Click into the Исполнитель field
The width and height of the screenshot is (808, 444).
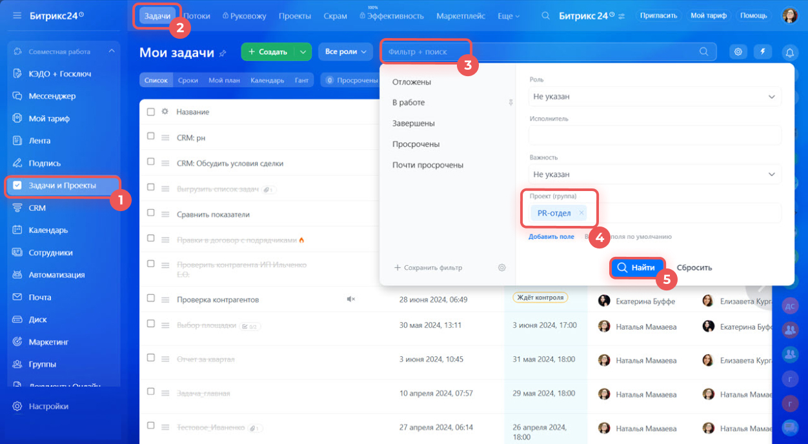coord(655,136)
